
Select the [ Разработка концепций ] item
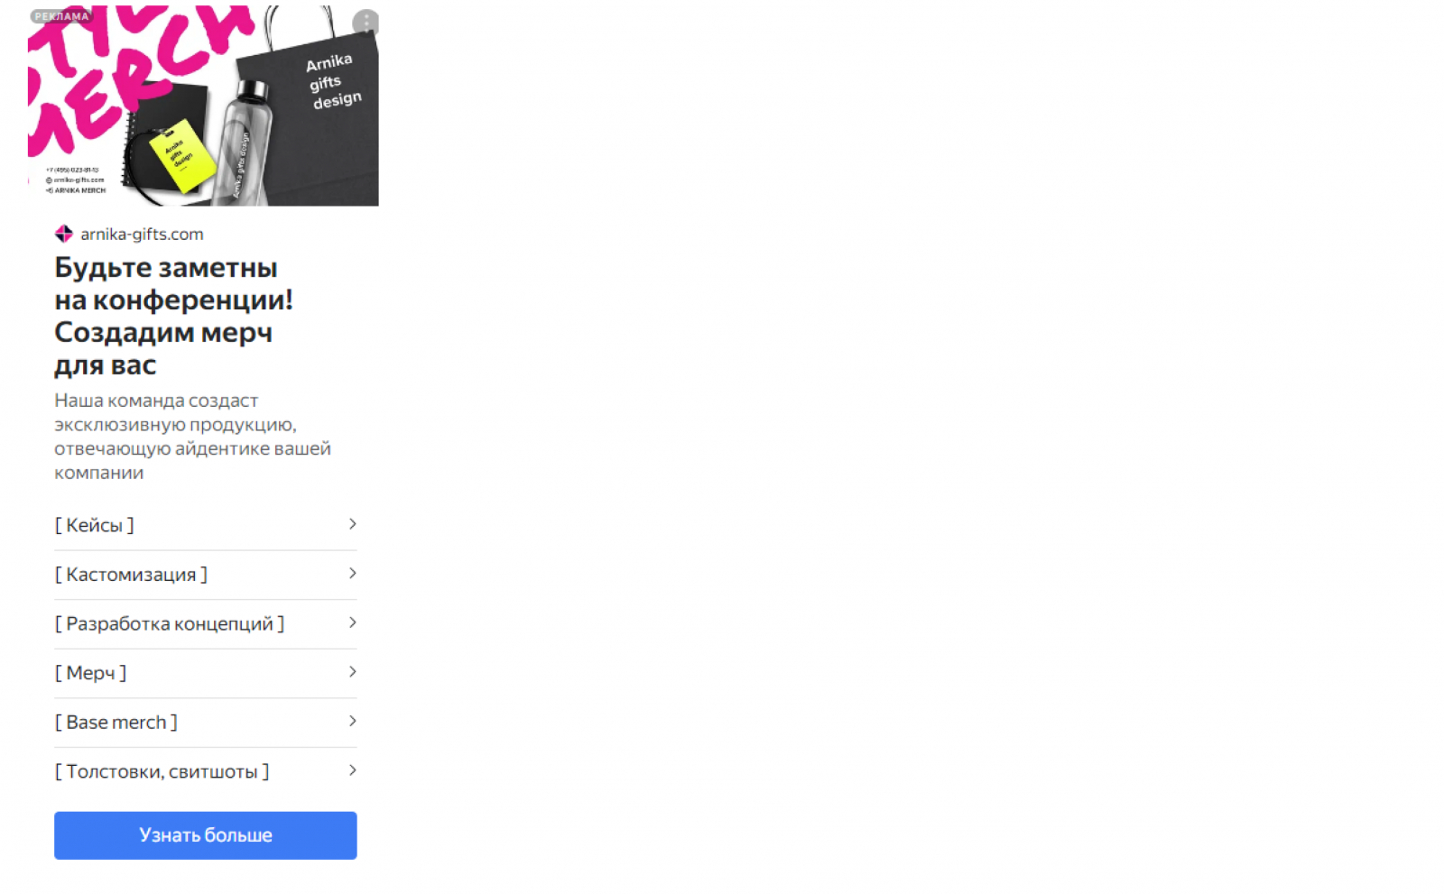(x=206, y=623)
